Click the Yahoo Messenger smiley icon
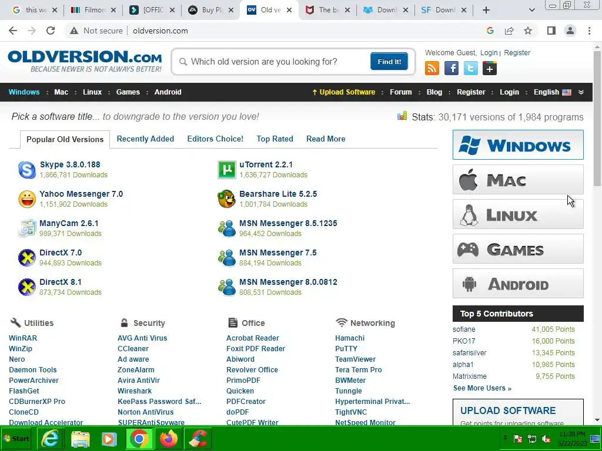The image size is (602, 451). click(x=27, y=199)
